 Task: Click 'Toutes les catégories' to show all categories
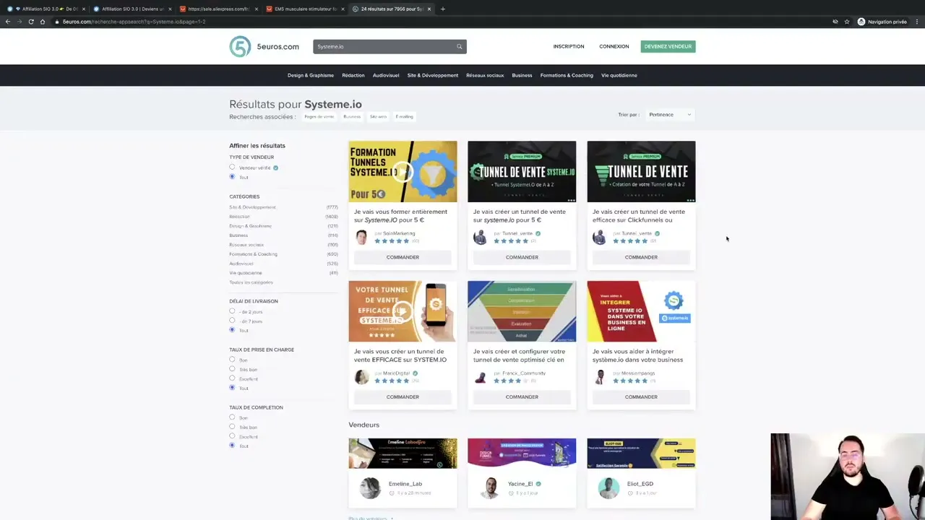click(x=252, y=282)
